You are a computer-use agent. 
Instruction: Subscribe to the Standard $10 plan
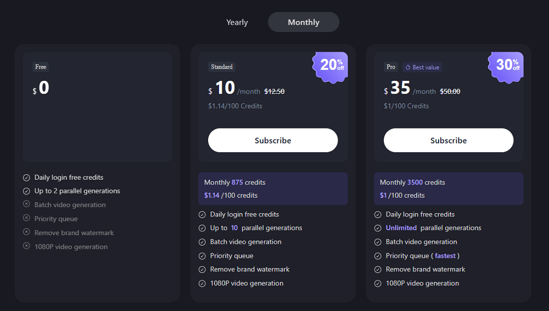click(x=273, y=141)
